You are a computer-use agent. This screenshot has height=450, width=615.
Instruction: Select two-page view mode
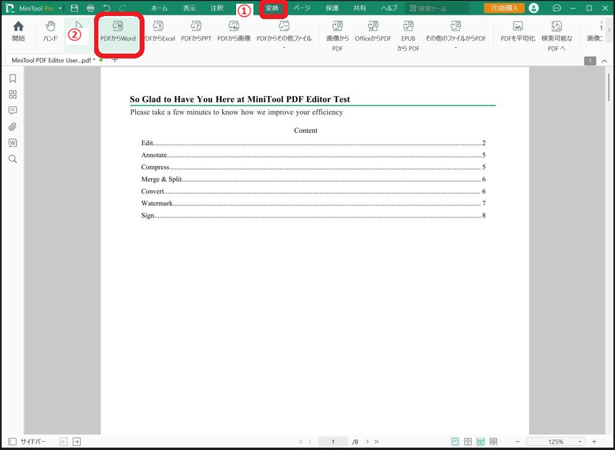468,441
